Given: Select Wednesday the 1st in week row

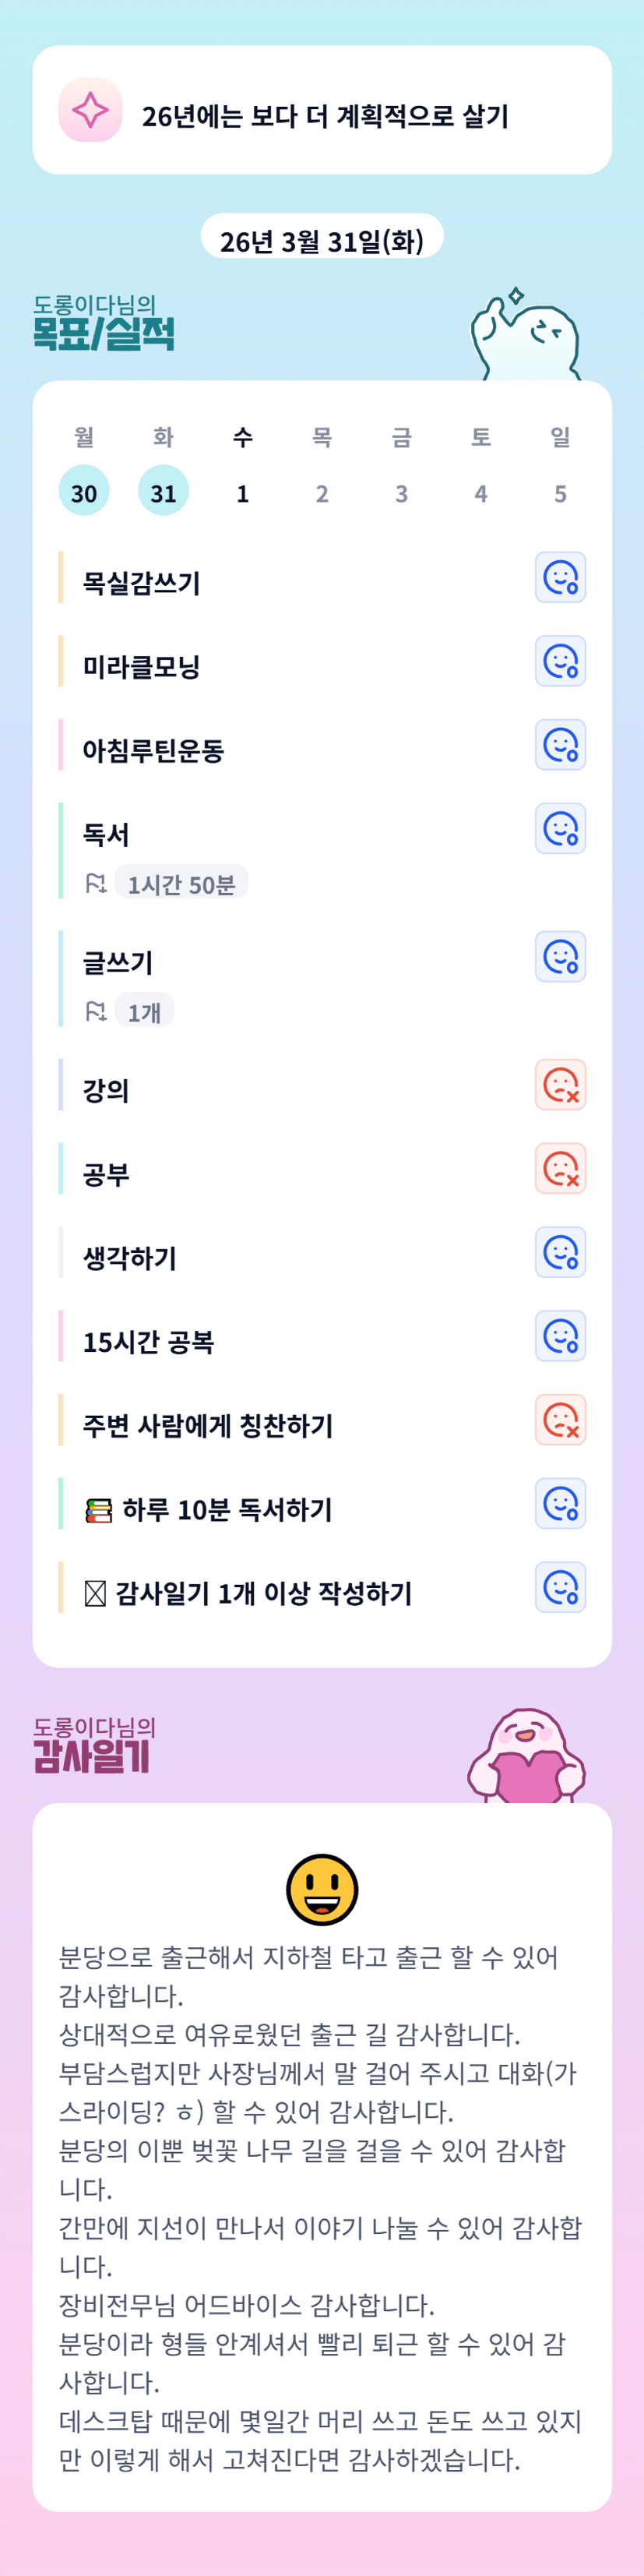Looking at the screenshot, I should pos(243,492).
